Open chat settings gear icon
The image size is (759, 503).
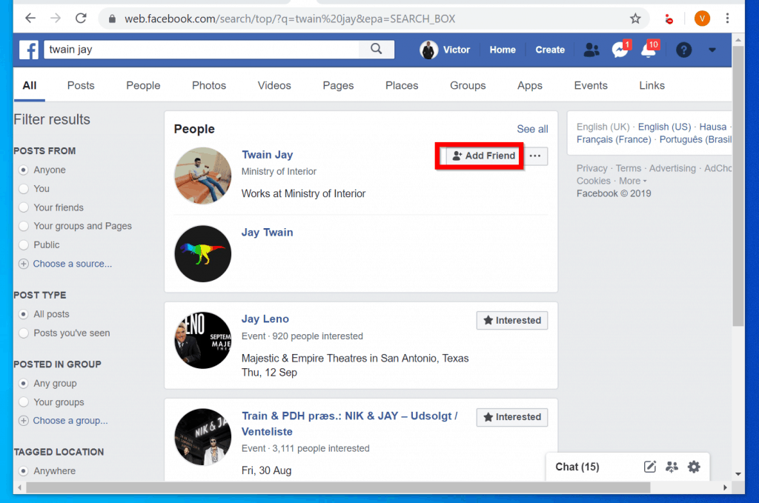(x=694, y=467)
